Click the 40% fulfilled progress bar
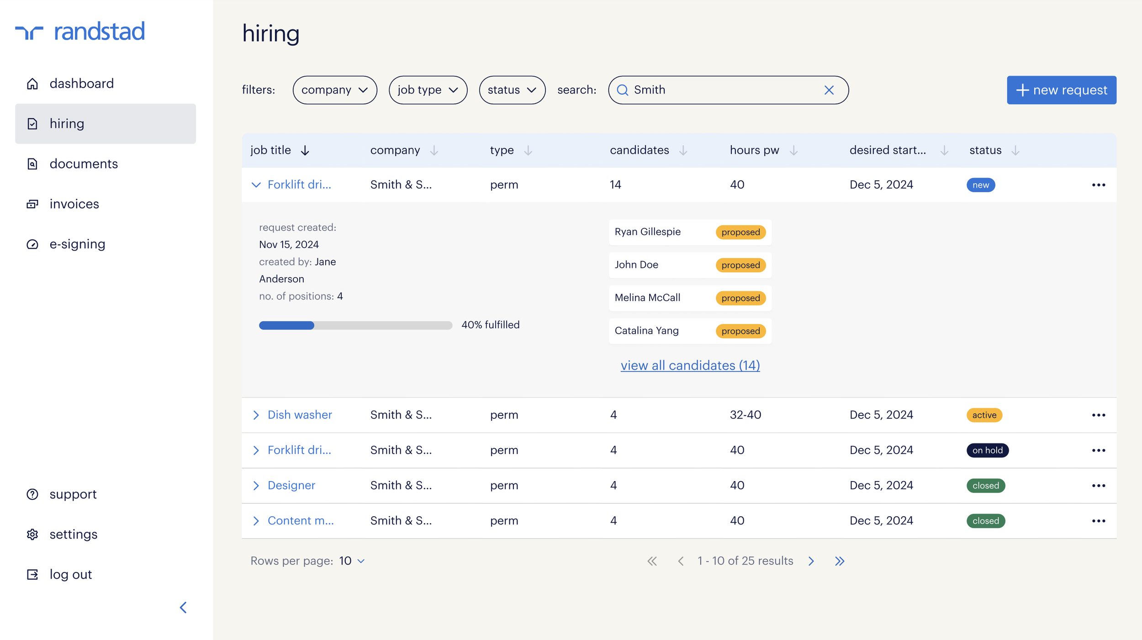Viewport: 1142px width, 640px height. 355,325
